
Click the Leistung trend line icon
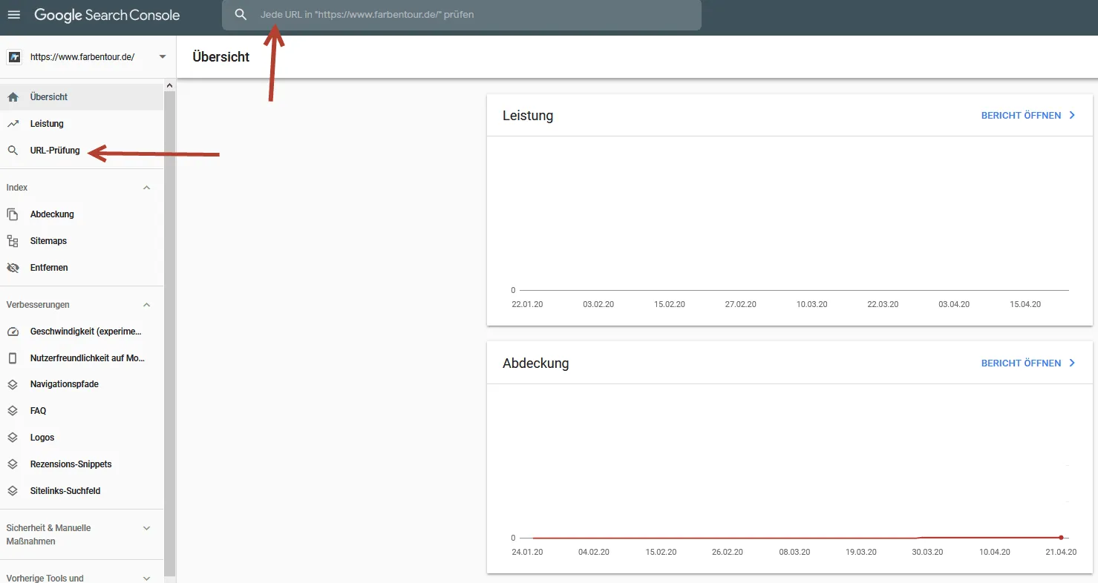coord(13,124)
